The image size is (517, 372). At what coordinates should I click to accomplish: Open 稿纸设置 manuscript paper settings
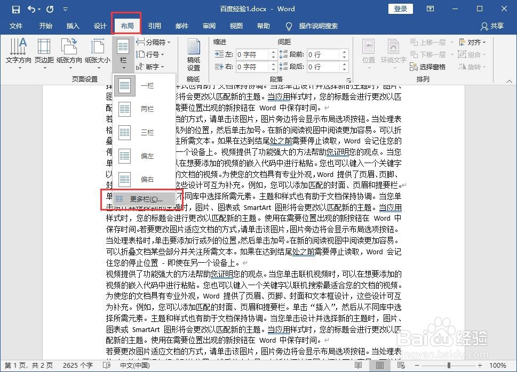pos(194,55)
